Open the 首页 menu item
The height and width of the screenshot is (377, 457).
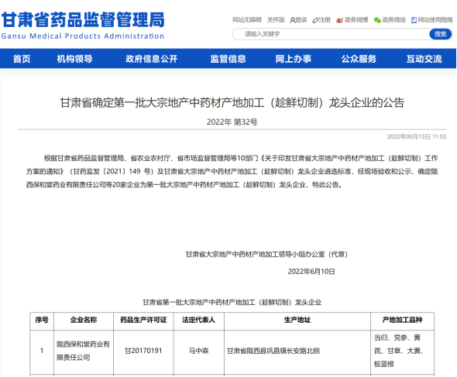[x=22, y=59]
